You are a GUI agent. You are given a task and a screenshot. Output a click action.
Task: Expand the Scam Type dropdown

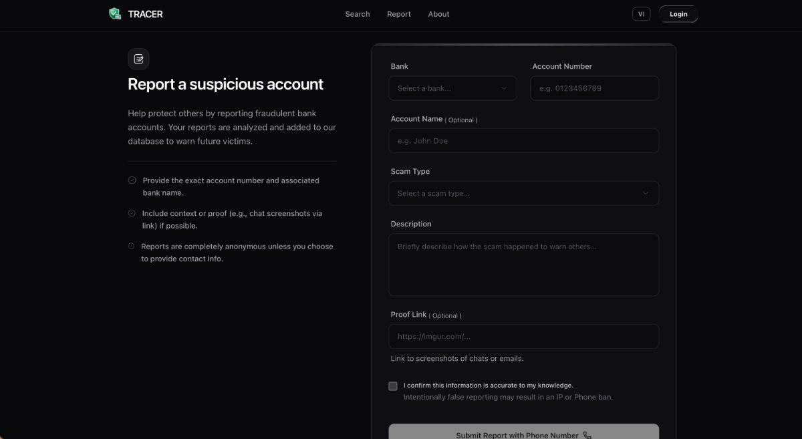click(523, 193)
